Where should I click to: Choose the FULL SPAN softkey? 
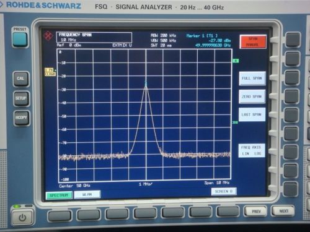(252, 79)
